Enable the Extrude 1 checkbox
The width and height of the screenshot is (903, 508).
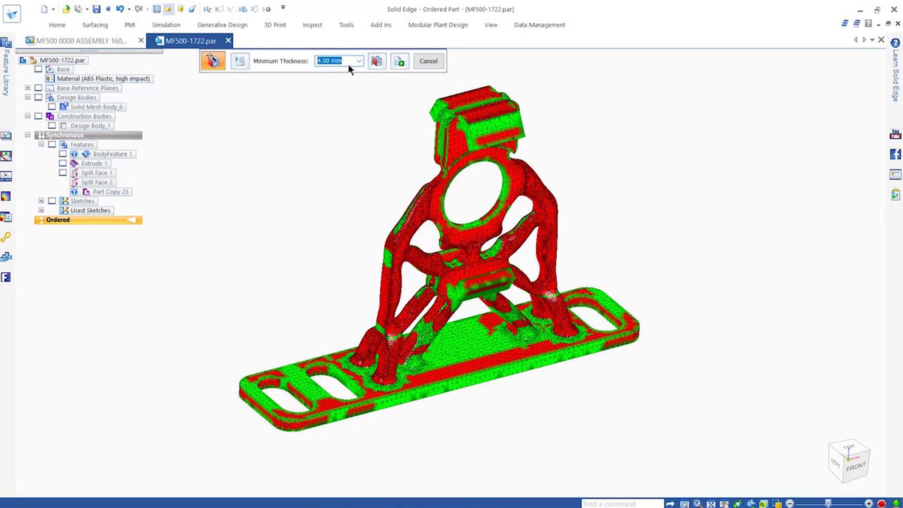63,163
